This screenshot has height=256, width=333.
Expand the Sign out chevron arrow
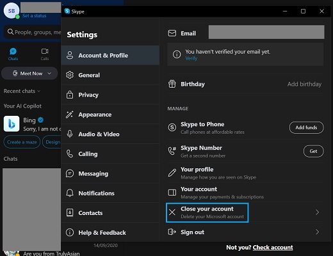(317, 232)
